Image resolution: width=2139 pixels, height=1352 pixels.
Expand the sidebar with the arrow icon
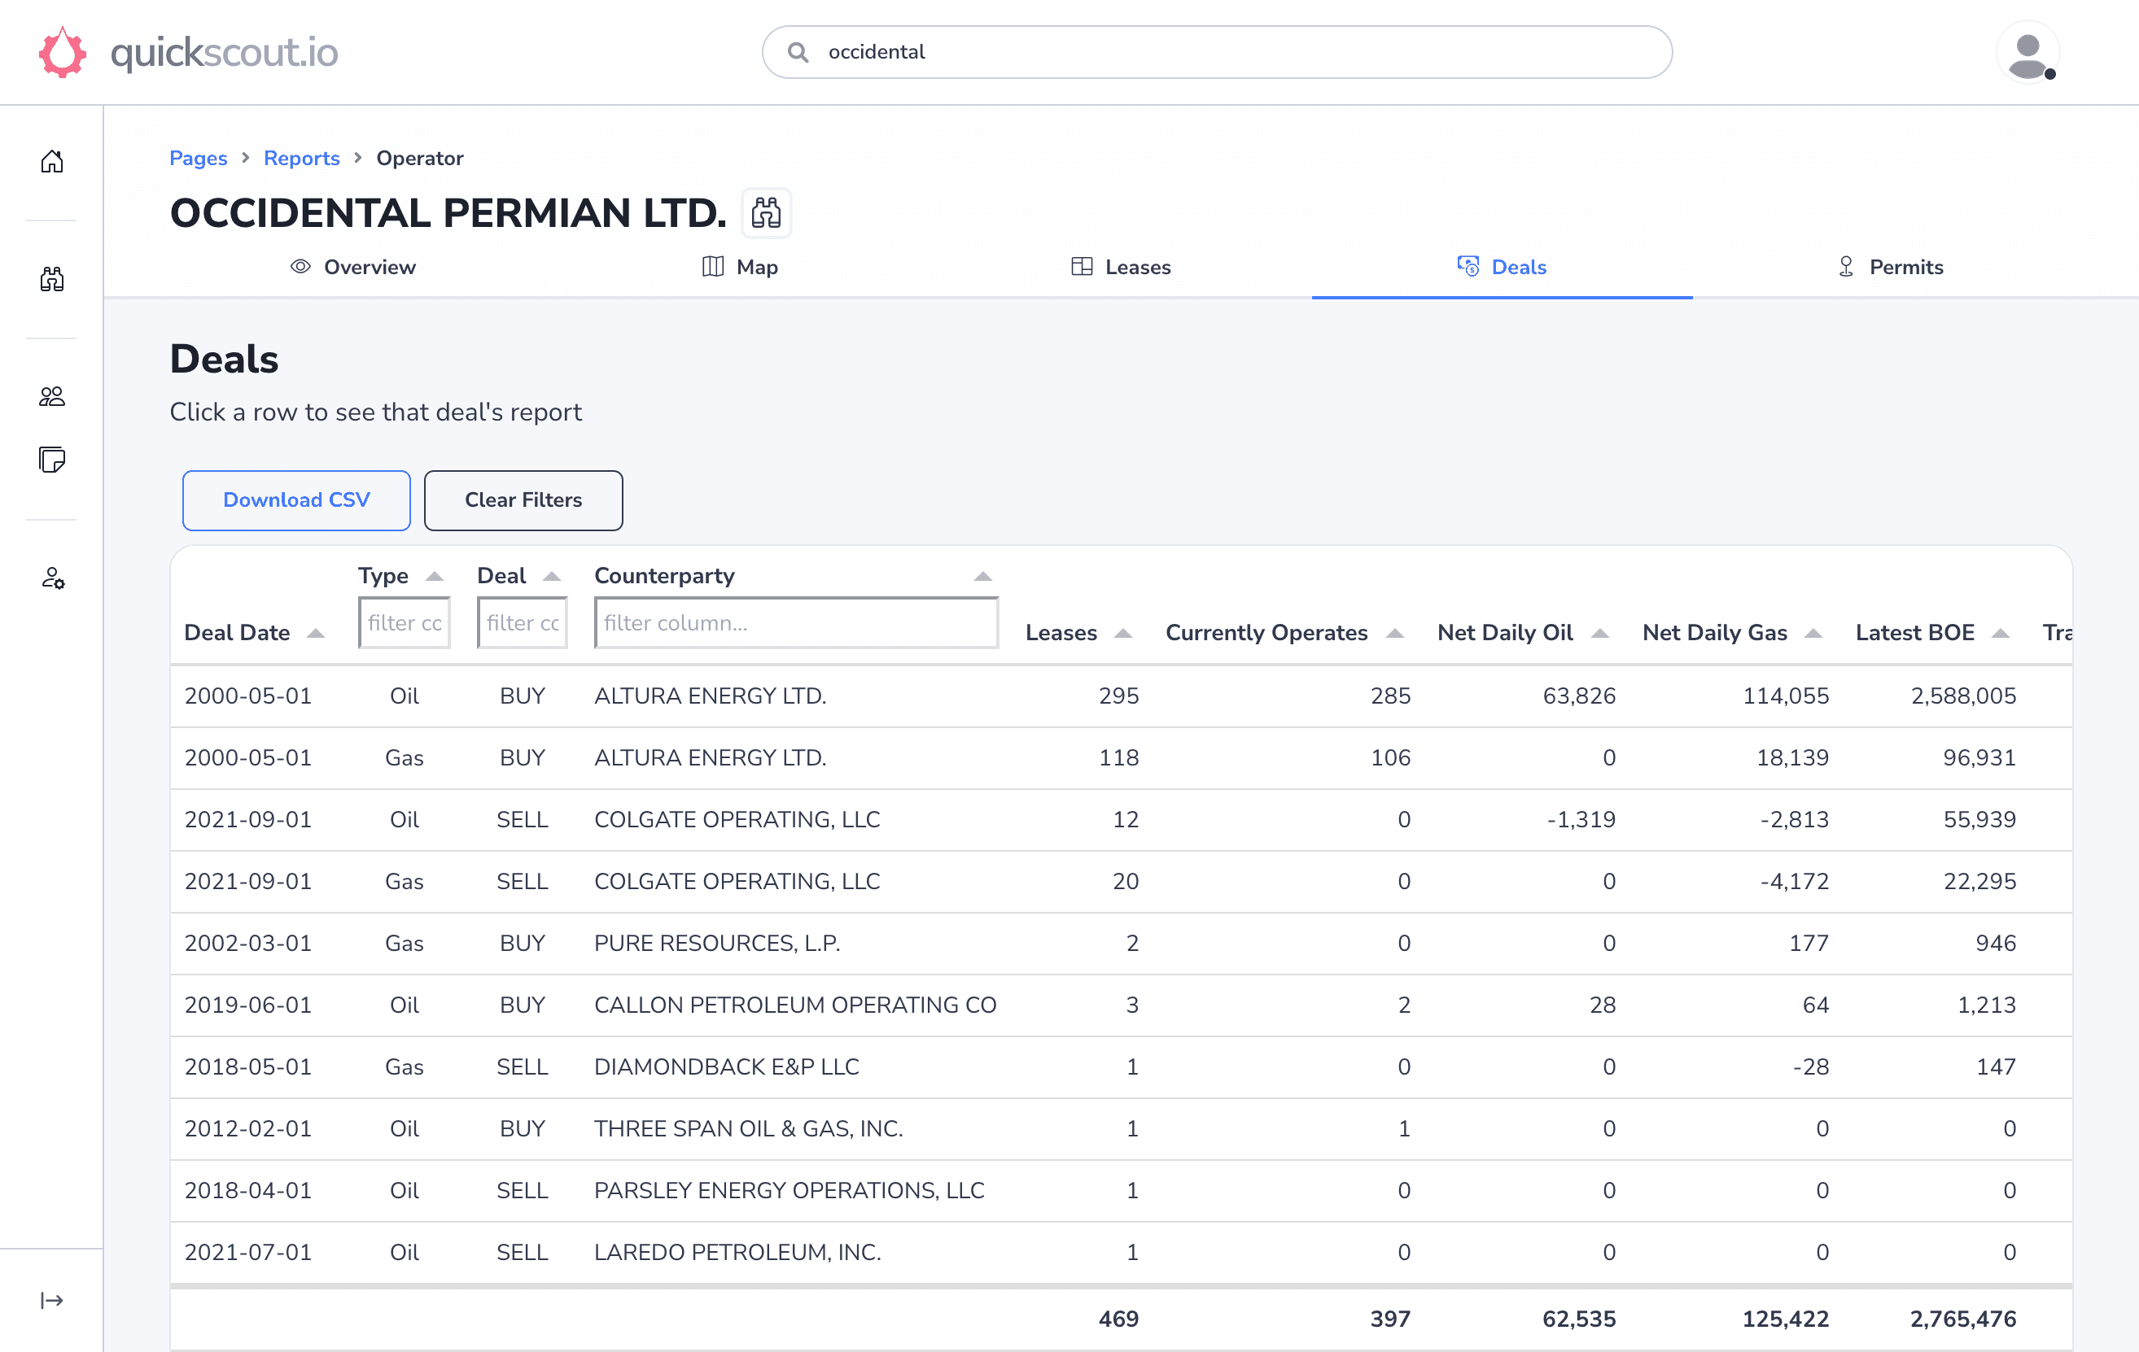coord(51,1301)
